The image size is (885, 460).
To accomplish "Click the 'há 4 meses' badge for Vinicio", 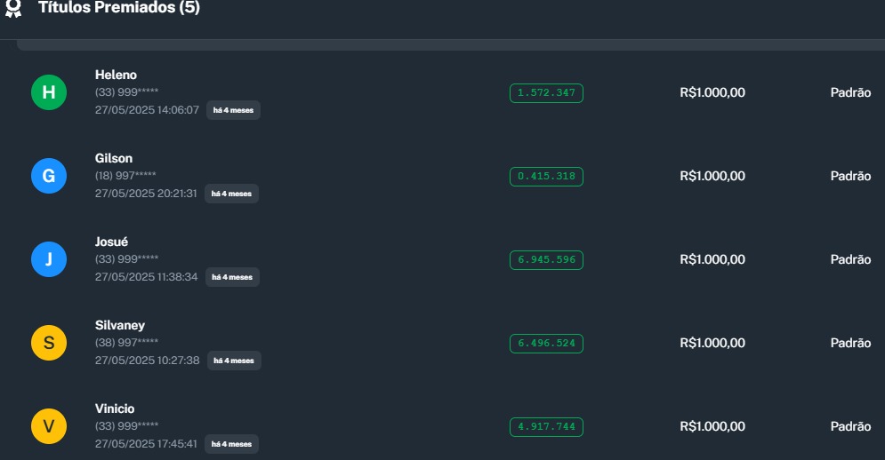I will pyautogui.click(x=232, y=444).
